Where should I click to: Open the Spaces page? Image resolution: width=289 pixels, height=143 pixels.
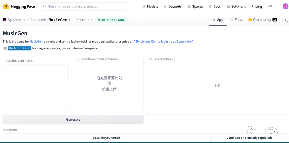pos(195,6)
